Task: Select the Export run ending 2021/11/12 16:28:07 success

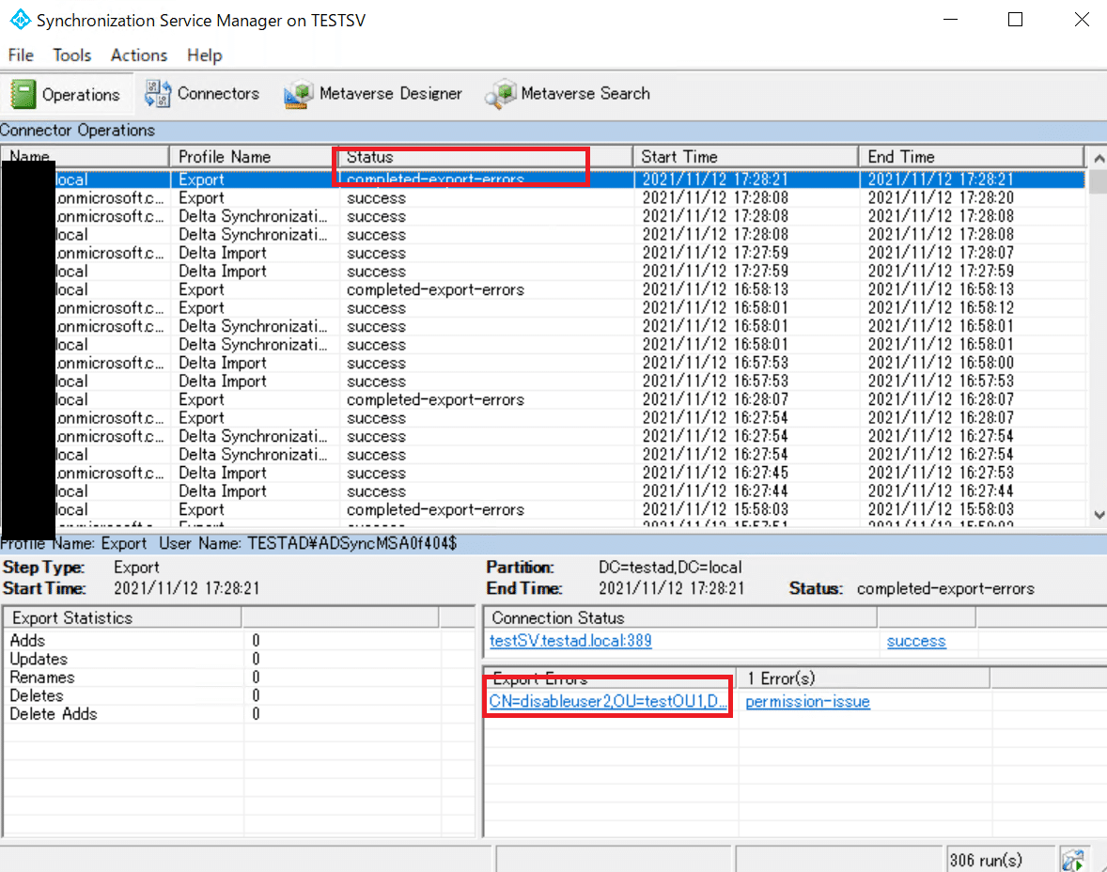Action: pos(542,418)
